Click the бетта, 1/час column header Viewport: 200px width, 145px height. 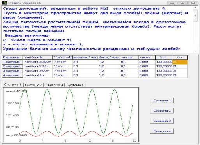pos(109,58)
